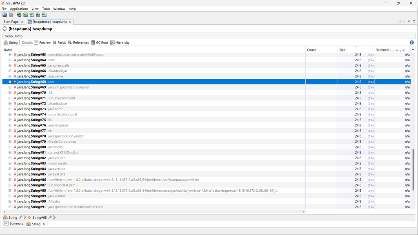This screenshot has width=418, height=235.
Task: Close the Start Page tab
Action: pyautogui.click(x=22, y=22)
